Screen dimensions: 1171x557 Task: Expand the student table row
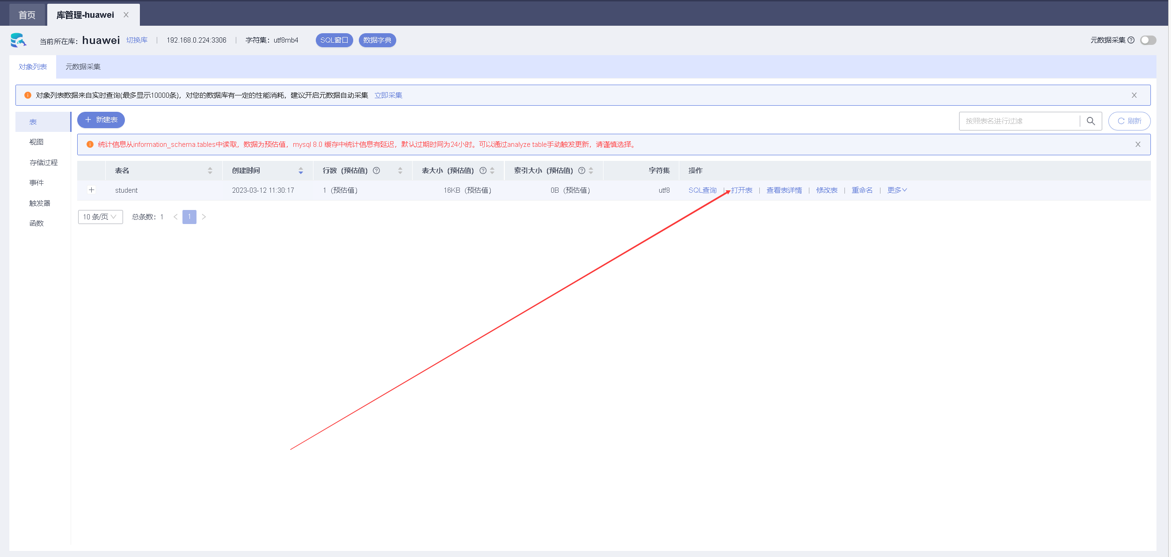tap(92, 190)
